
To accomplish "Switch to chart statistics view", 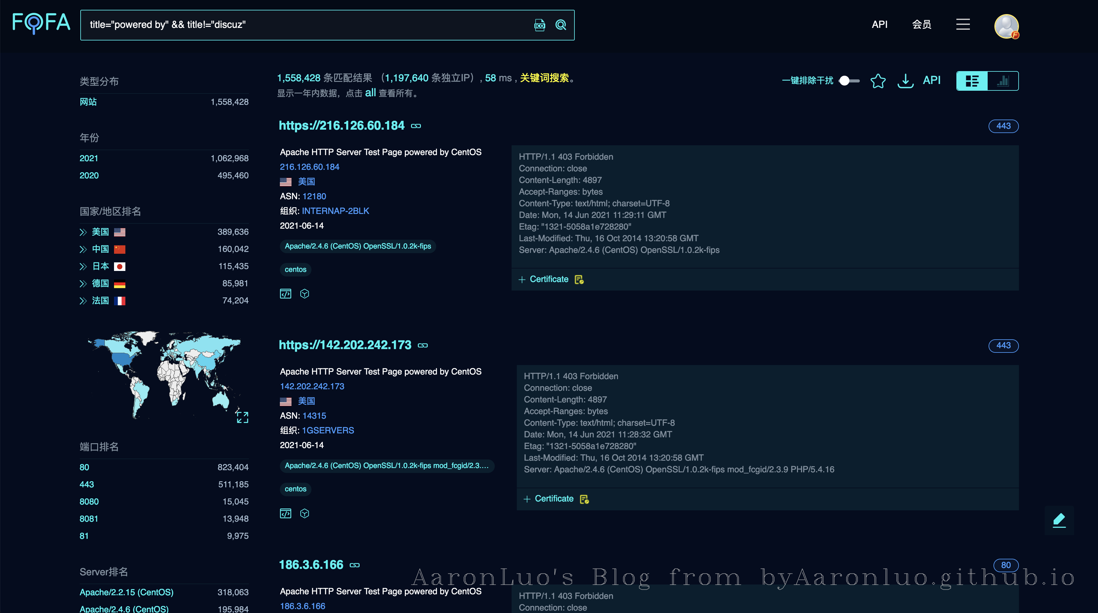I will [1003, 81].
